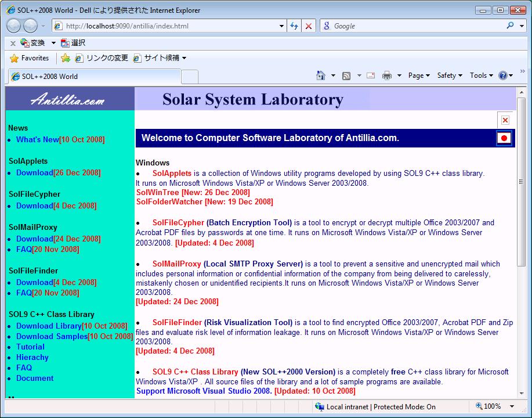The height and width of the screenshot is (418, 532).
Task: Click the 変換 toolbar button
Action: [32, 43]
